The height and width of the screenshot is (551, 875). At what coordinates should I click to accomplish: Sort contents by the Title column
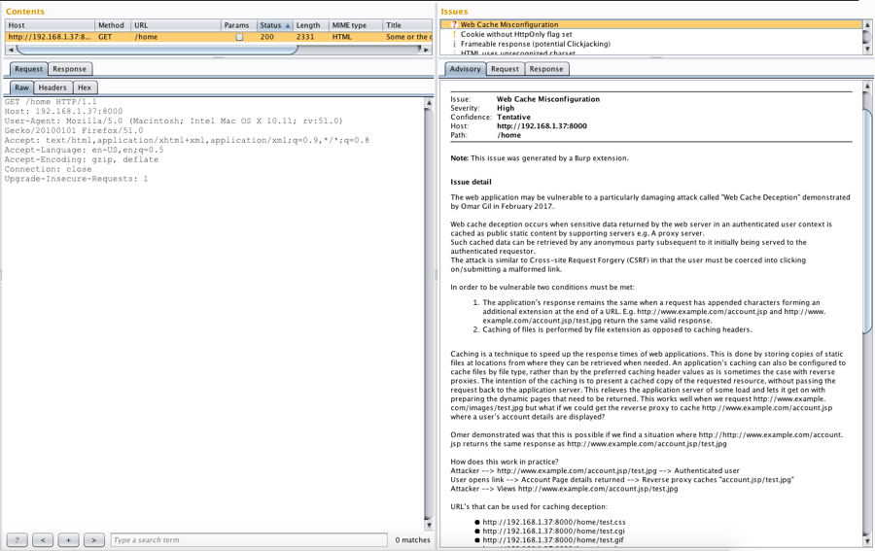407,25
